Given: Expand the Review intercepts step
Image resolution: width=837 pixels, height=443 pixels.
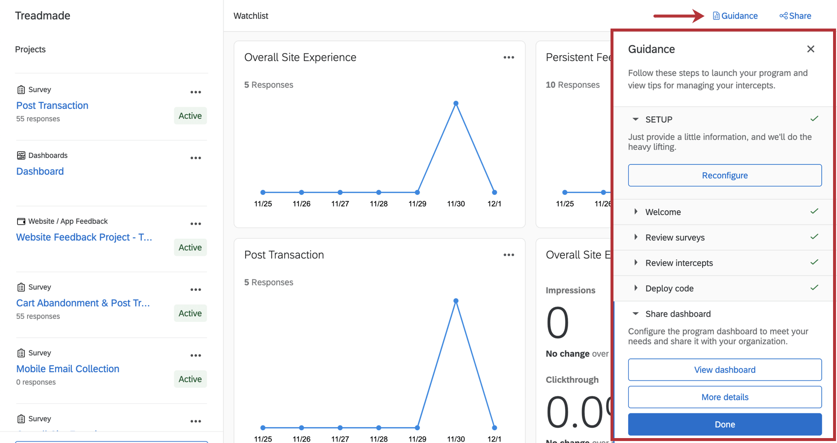Looking at the screenshot, I should [636, 263].
